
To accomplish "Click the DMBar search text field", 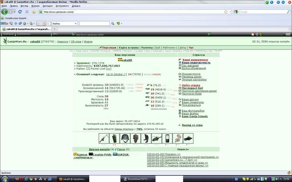I will pos(94,23).
